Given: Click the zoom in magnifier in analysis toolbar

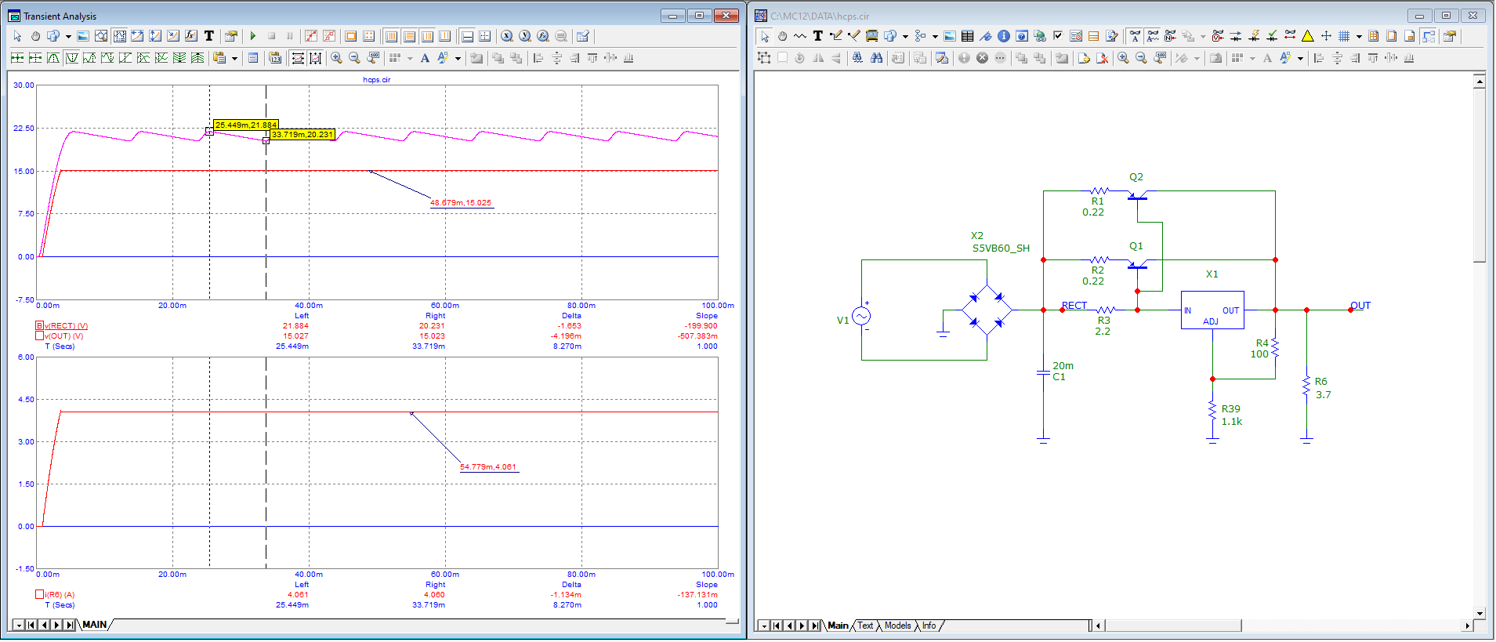Looking at the screenshot, I should point(336,58).
